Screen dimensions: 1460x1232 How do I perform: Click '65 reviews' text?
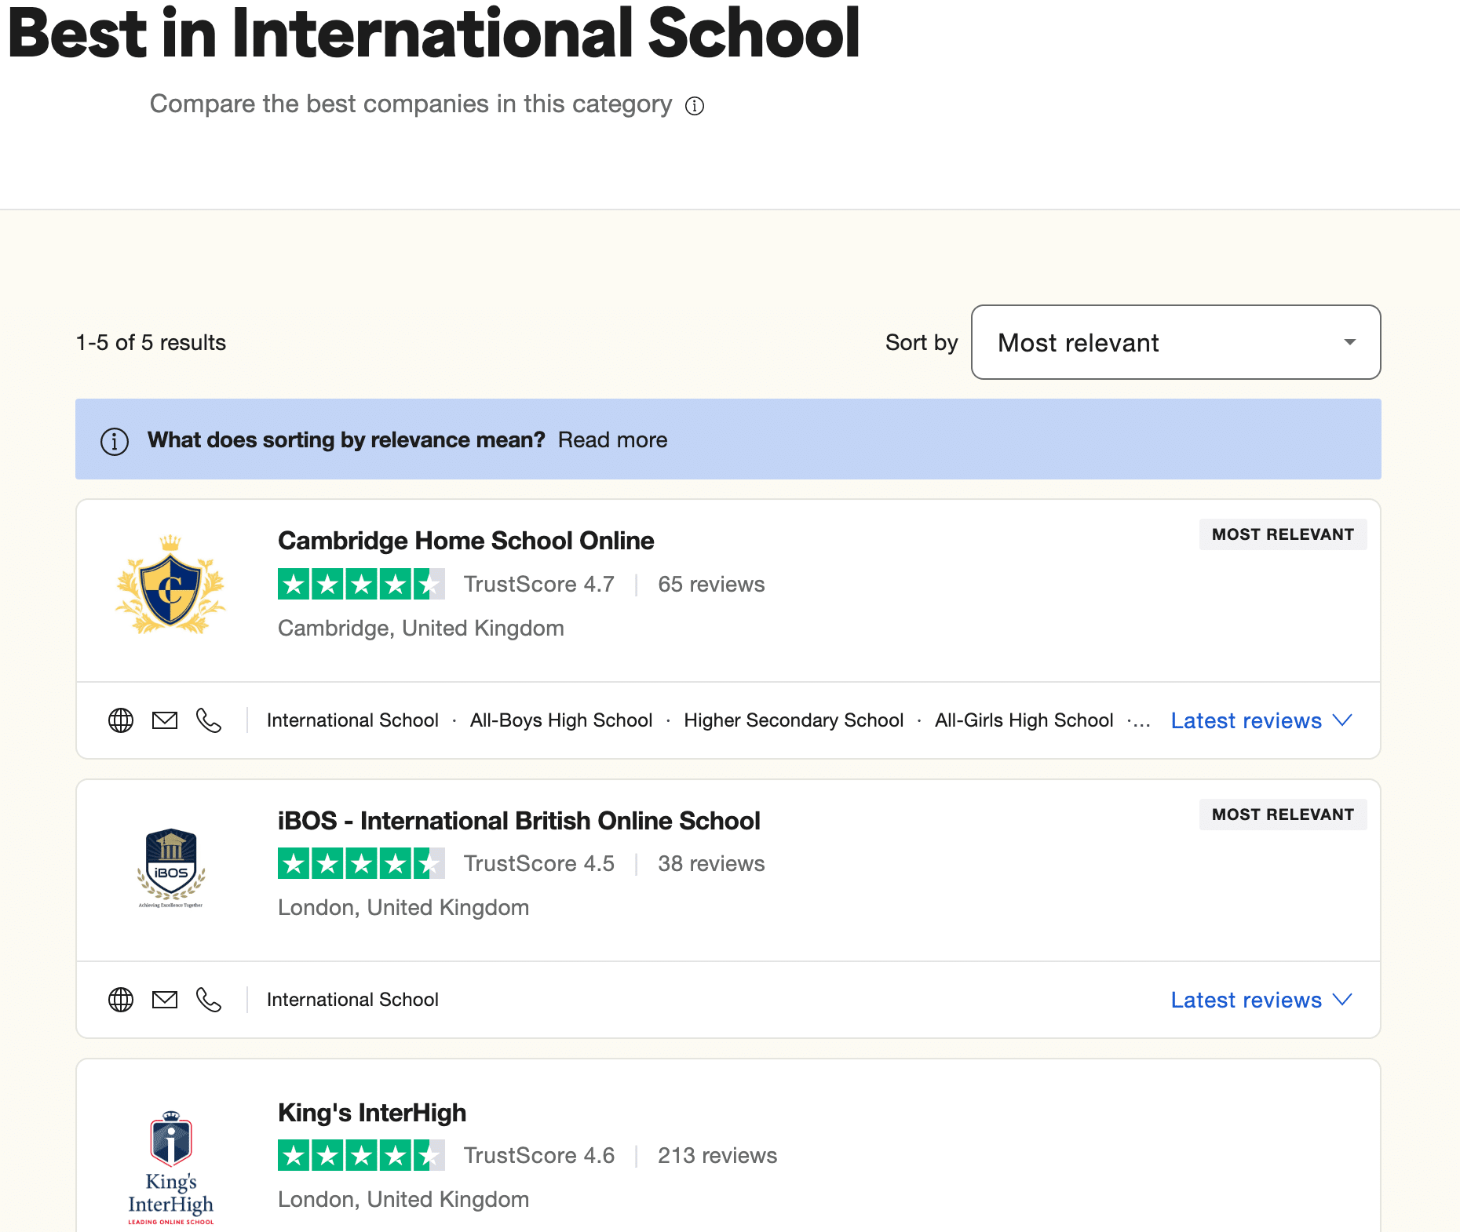tap(711, 585)
